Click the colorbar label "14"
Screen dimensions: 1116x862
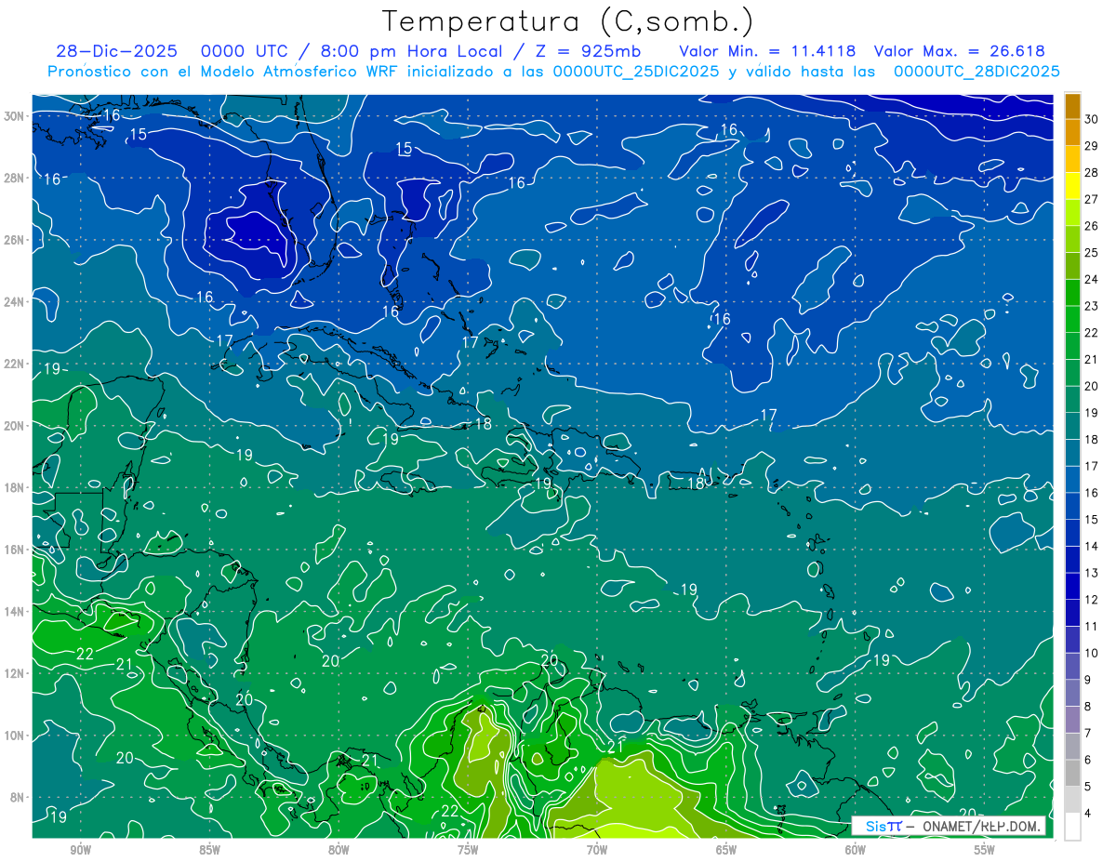coord(1092,546)
